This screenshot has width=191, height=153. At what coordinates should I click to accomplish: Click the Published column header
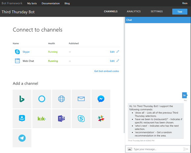tap(74, 43)
